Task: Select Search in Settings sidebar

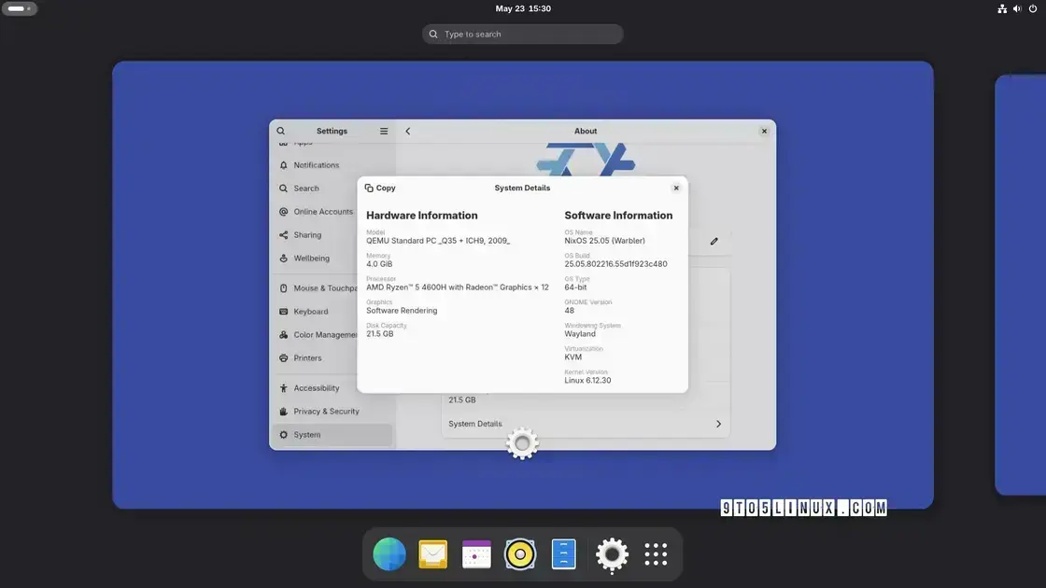Action: pos(332,189)
